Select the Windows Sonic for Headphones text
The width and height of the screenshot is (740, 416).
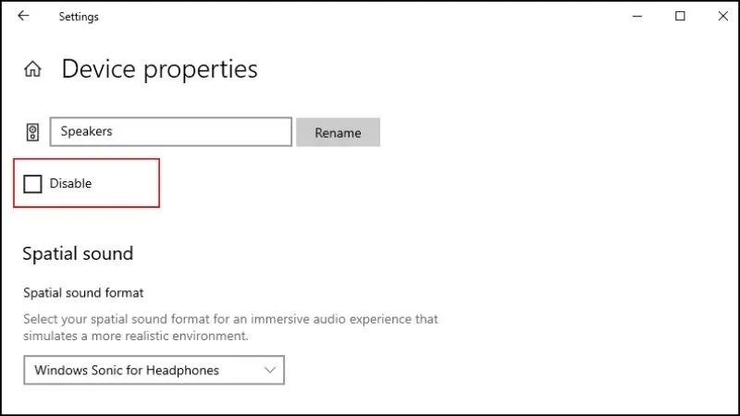coord(127,370)
